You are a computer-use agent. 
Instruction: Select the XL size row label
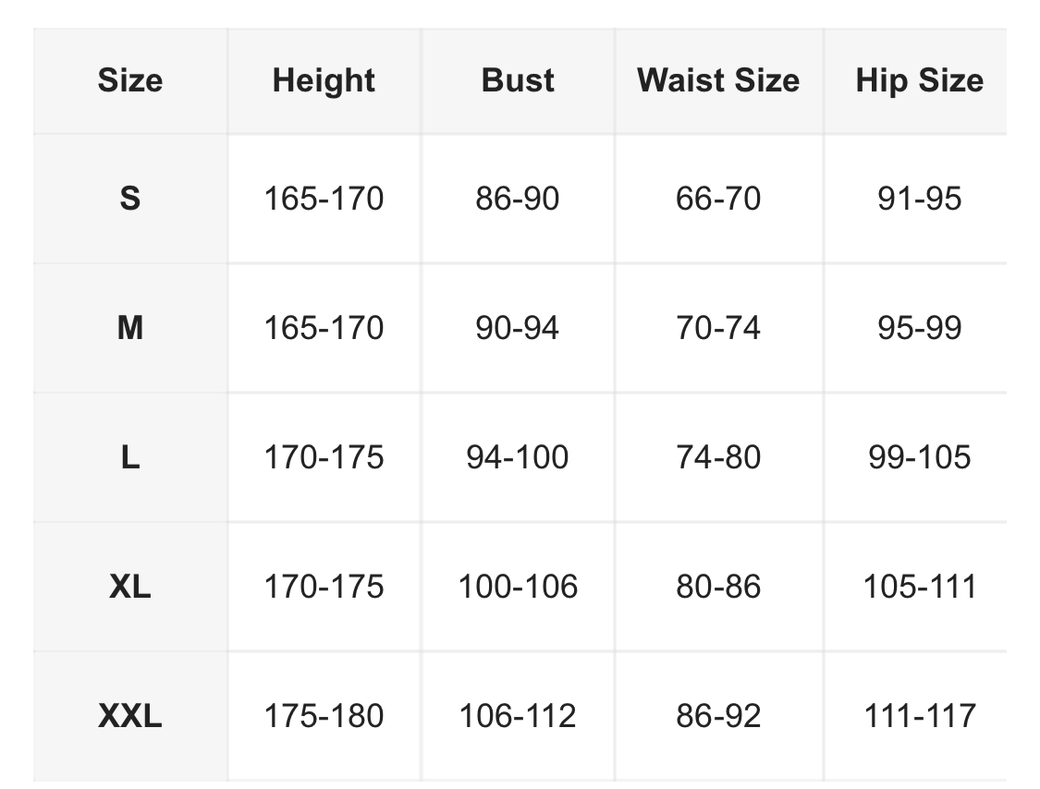[x=129, y=587]
